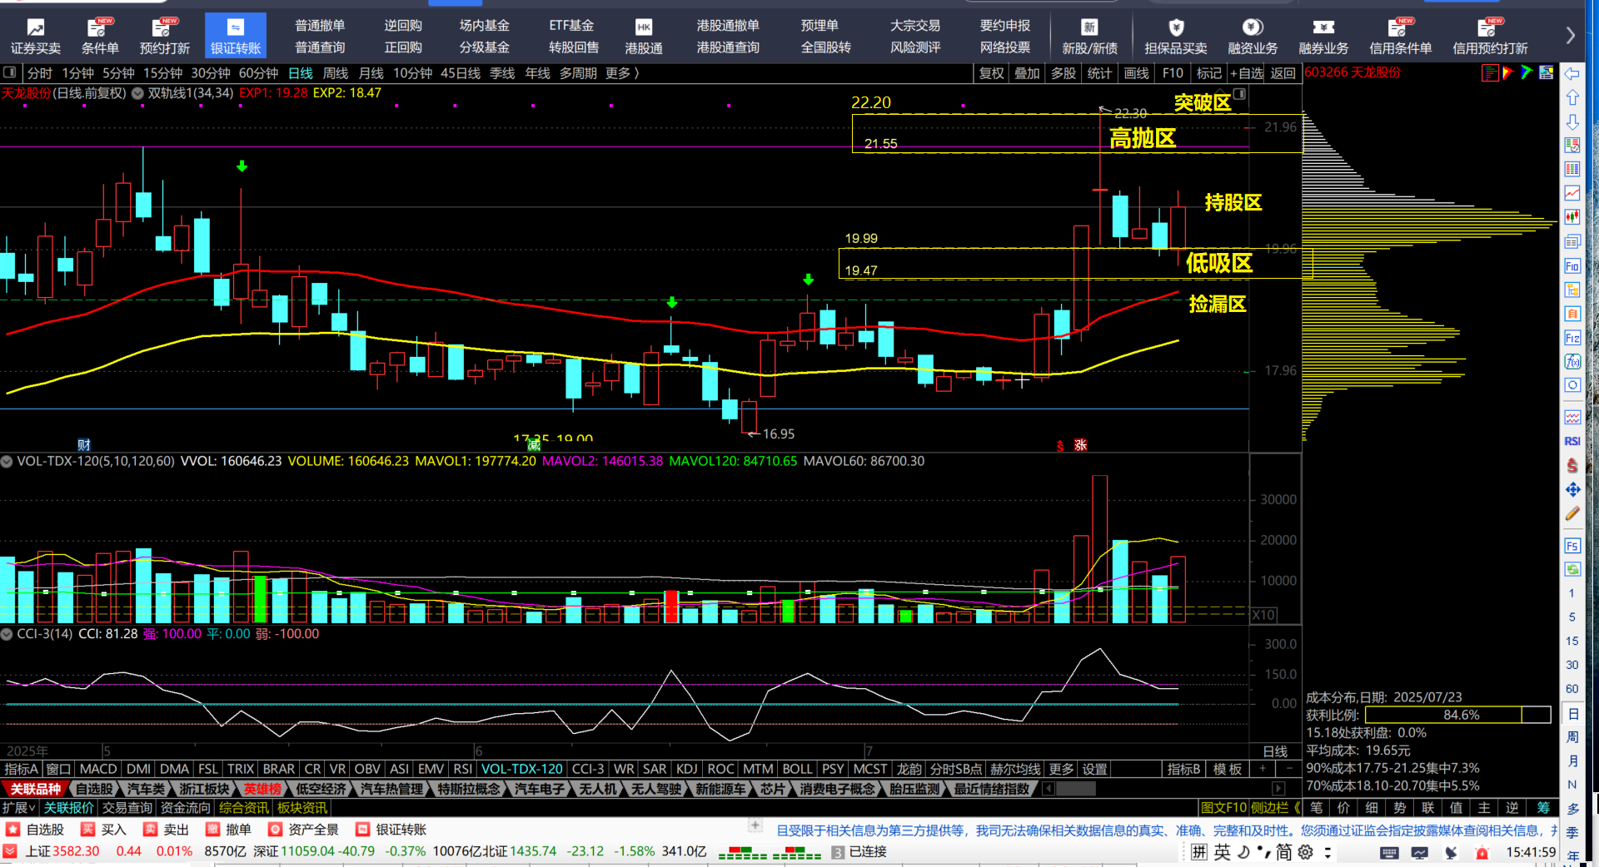Image resolution: width=1599 pixels, height=867 pixels.
Task: Switch to the 60分钟 period tab
Action: (x=258, y=73)
